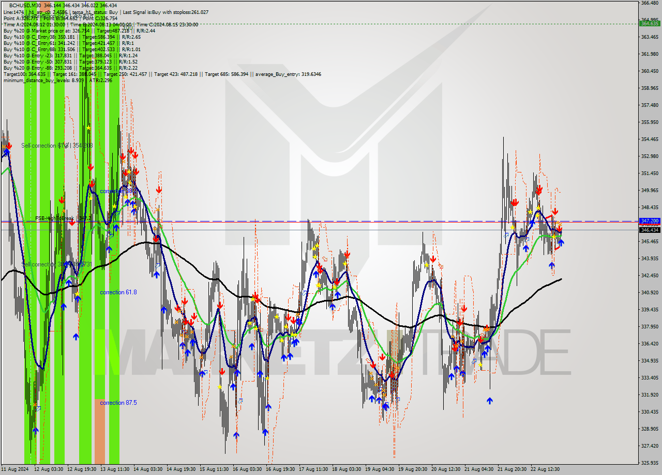Click the 'Buy %10 @ C_Entry88: 331.506' line
This screenshot has height=475, width=662.
pyautogui.click(x=71, y=49)
